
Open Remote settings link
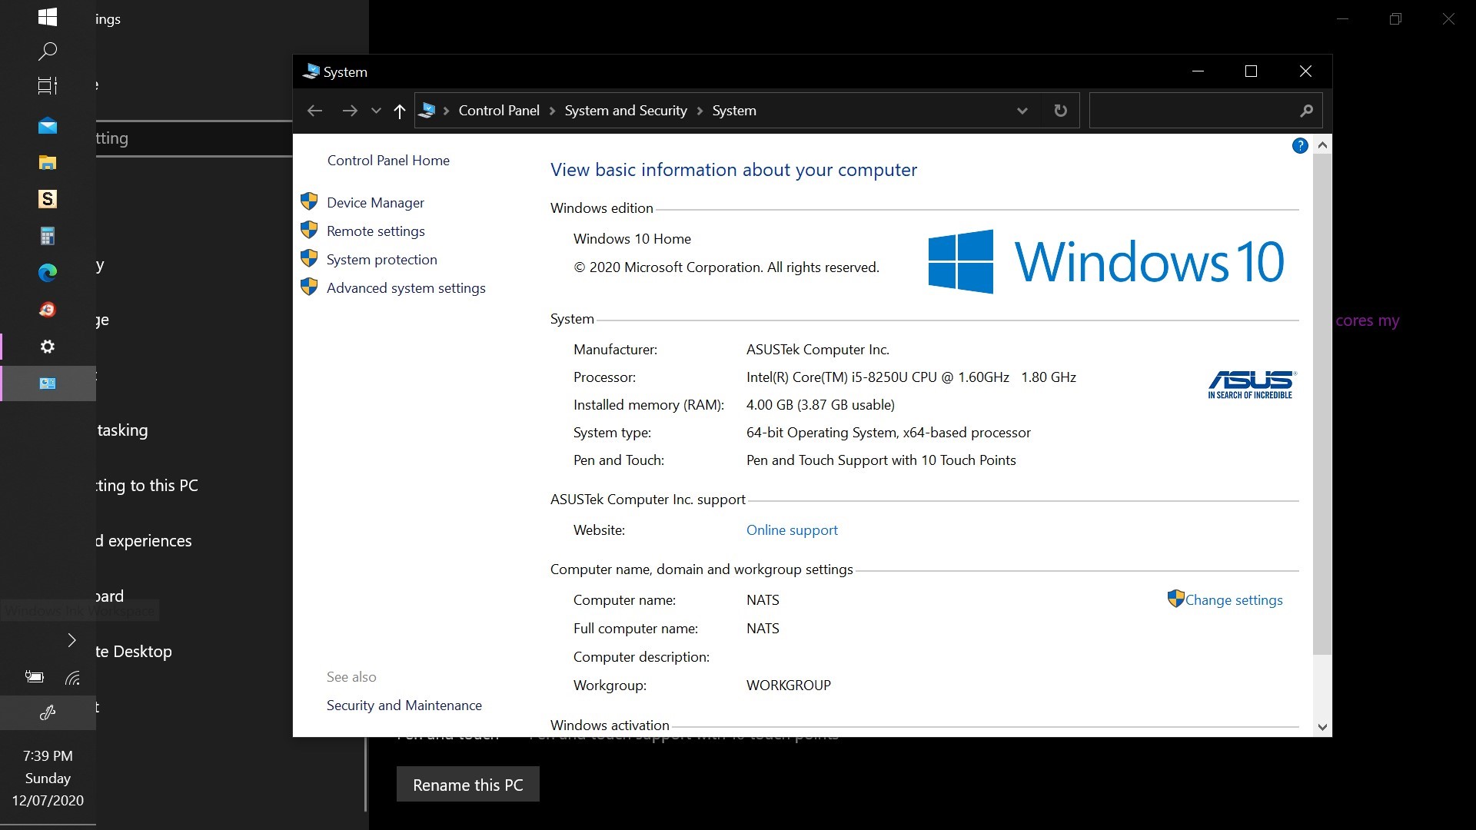coord(375,231)
